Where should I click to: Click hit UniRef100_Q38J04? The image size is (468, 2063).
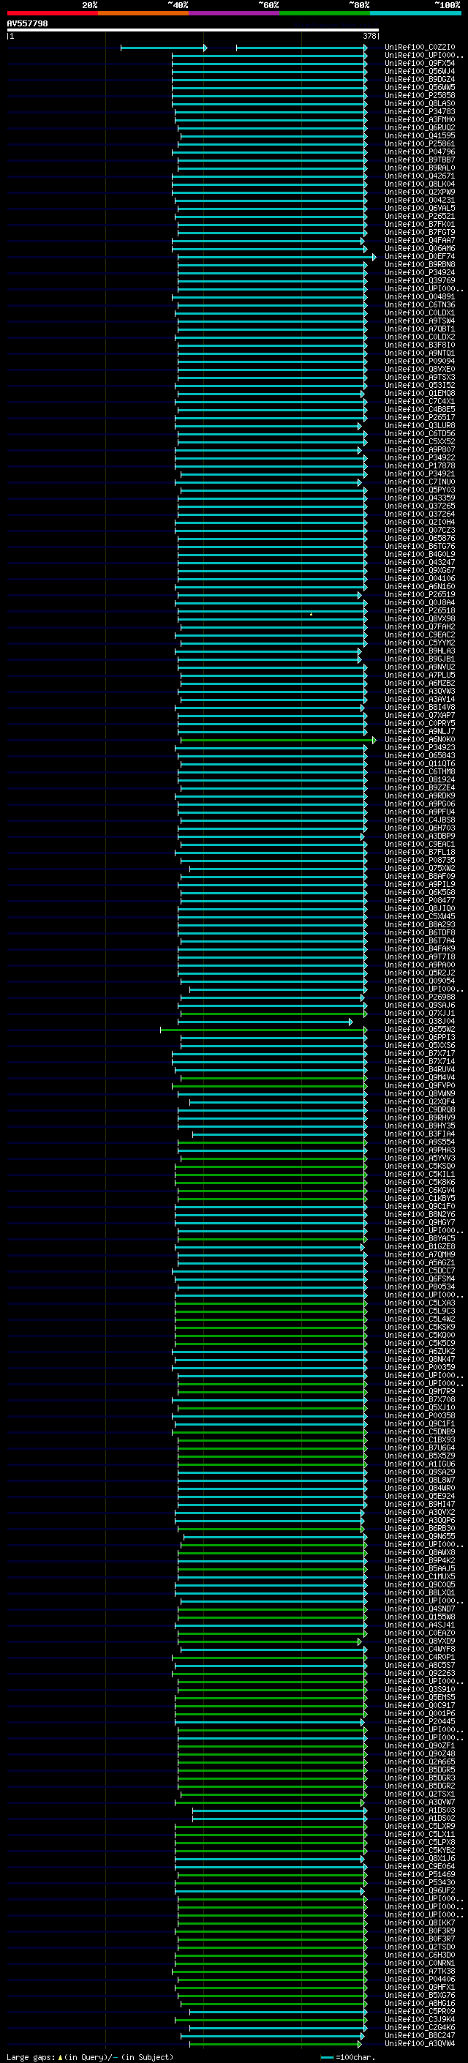[420, 1021]
